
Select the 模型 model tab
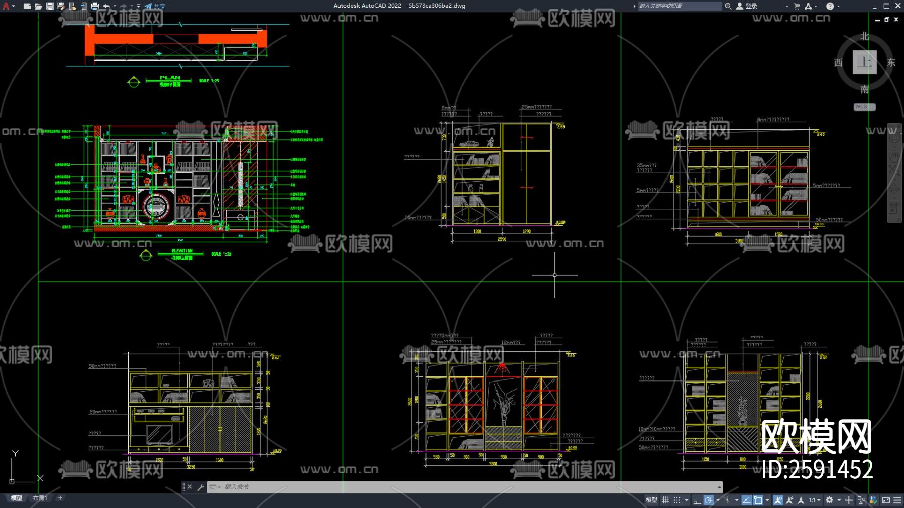pos(17,498)
